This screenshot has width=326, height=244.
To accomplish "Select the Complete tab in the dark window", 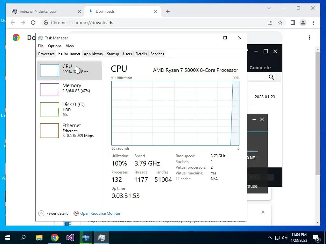I will (x=260, y=68).
